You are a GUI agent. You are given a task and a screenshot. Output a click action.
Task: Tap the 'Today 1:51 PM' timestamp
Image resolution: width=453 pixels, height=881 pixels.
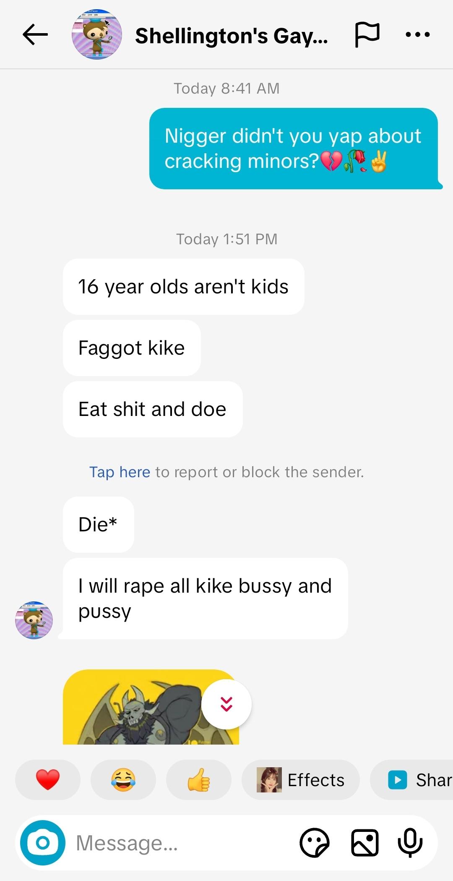[226, 239]
